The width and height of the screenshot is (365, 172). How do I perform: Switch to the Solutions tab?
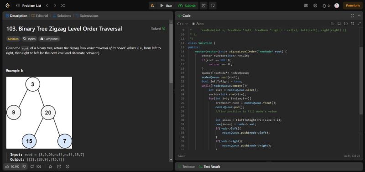click(62, 16)
